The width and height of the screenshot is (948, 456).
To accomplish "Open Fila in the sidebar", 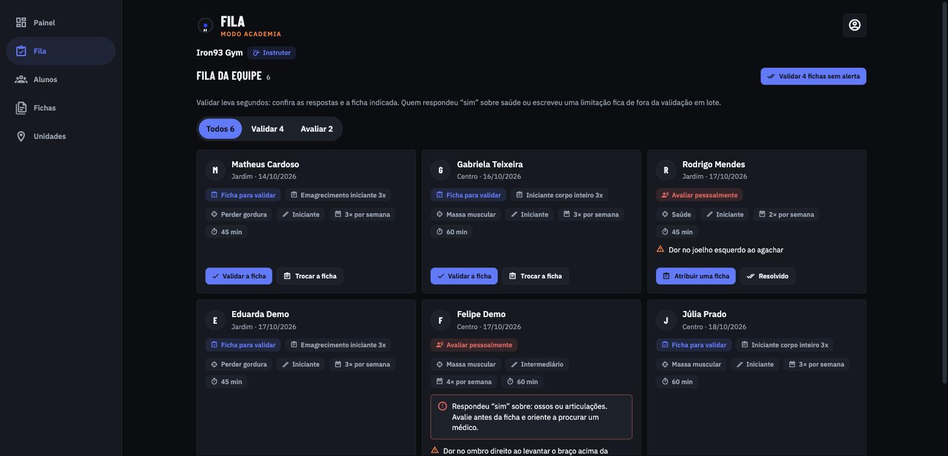I will pos(61,51).
